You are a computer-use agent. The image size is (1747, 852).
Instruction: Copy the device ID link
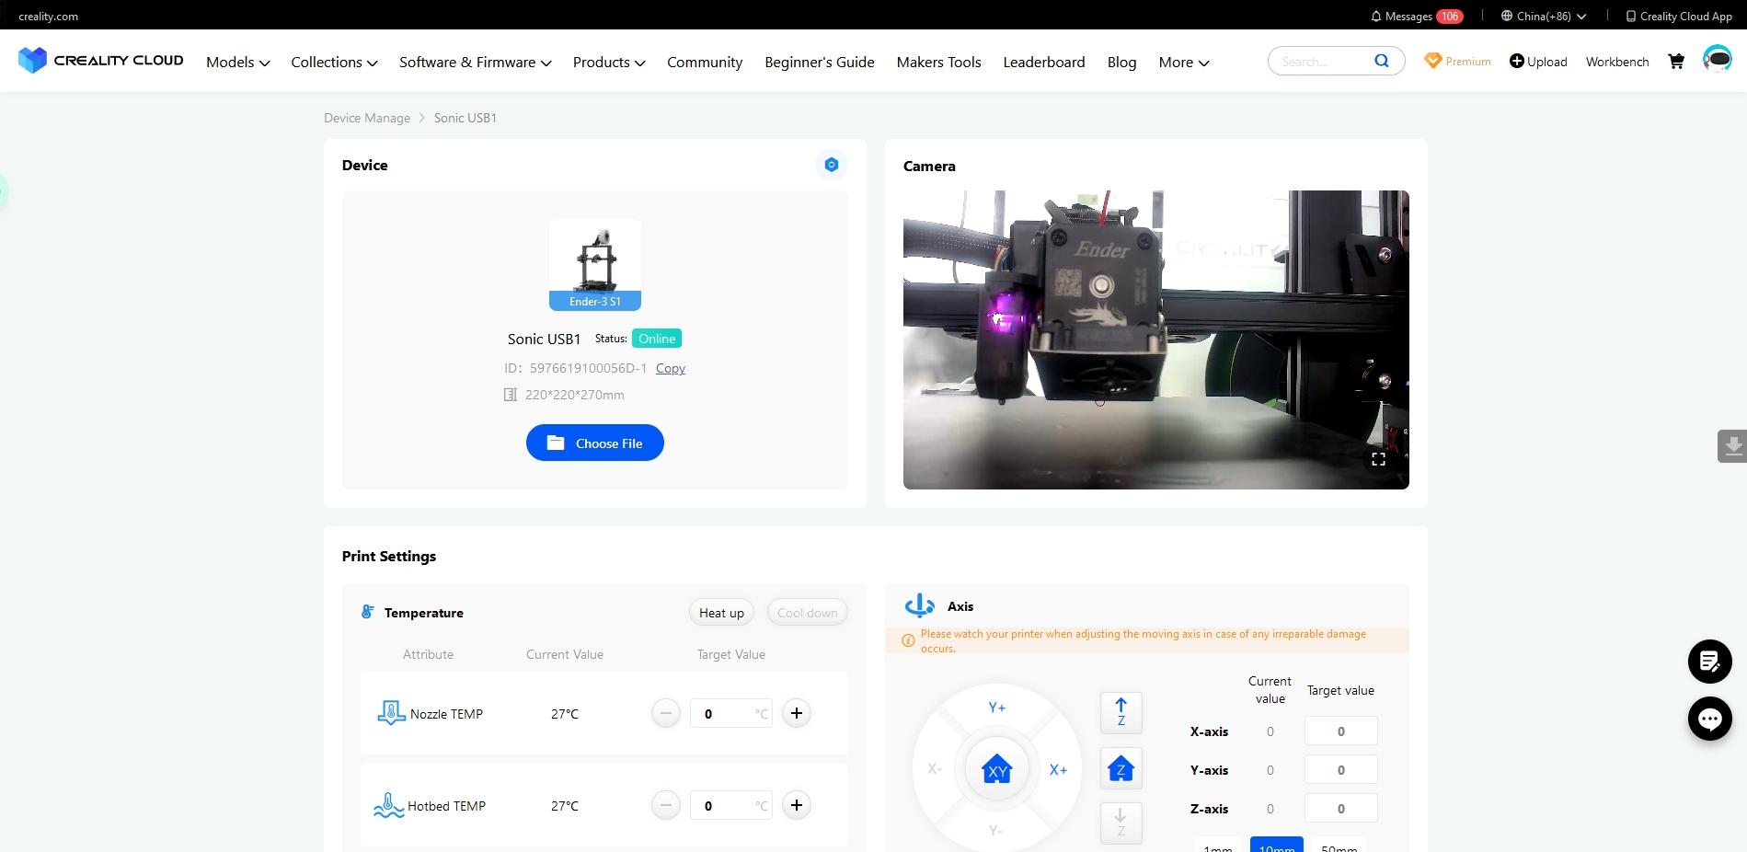pyautogui.click(x=670, y=368)
